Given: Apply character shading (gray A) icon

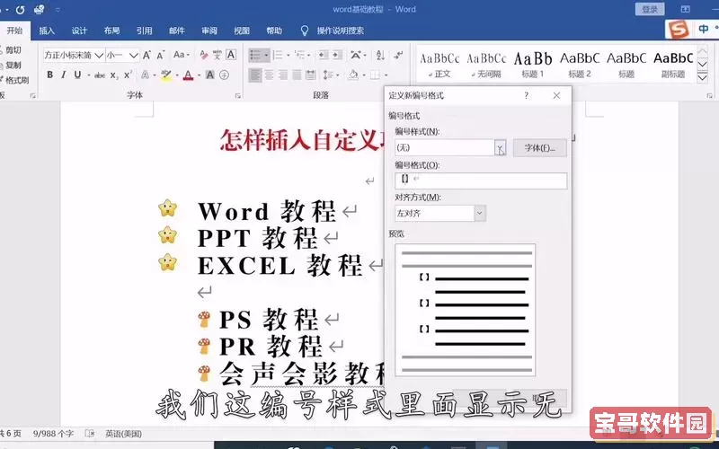Looking at the screenshot, I should (210, 75).
